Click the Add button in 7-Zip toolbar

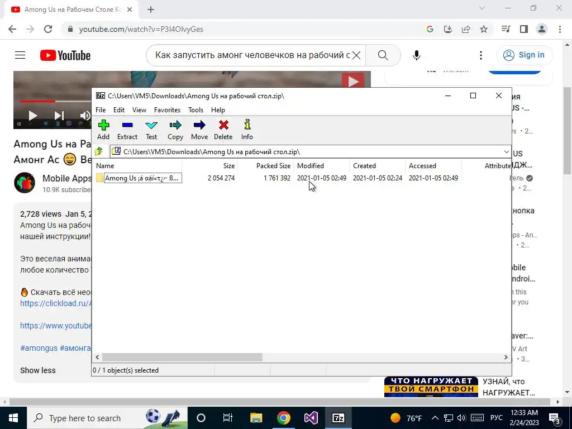point(103,130)
